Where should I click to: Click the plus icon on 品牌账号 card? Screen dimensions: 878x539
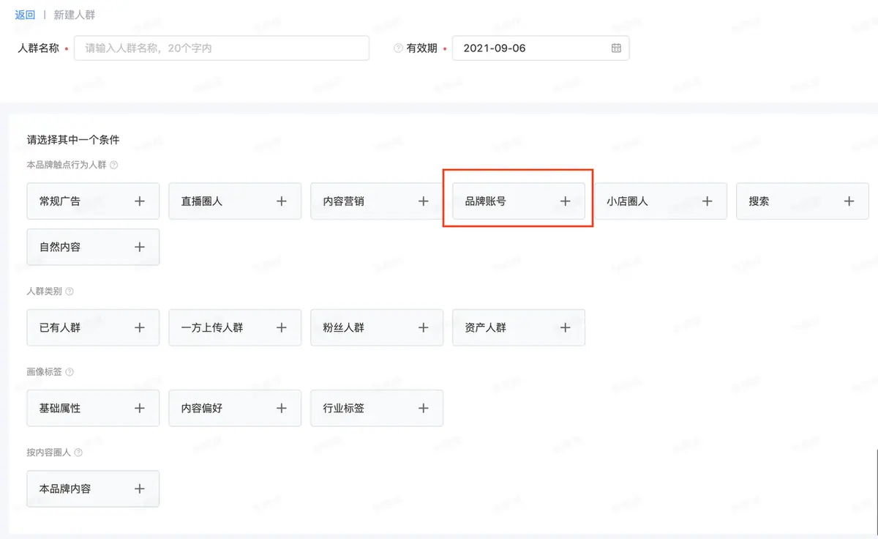pos(566,201)
